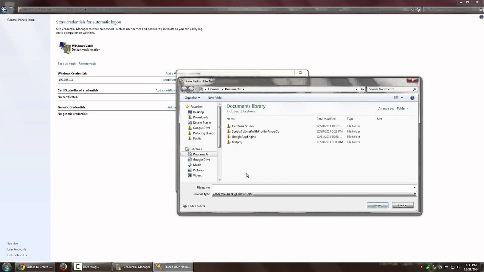Click the taskbar clock showing 8:33 PM
The image size is (484, 272).
[x=471, y=267]
